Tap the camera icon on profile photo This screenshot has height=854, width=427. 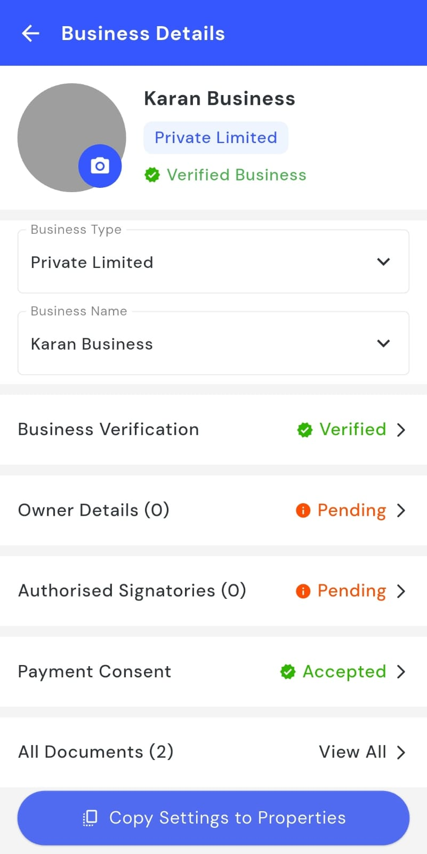pos(100,166)
